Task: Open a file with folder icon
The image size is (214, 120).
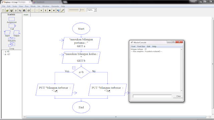Action: pyautogui.click(x=7, y=10)
